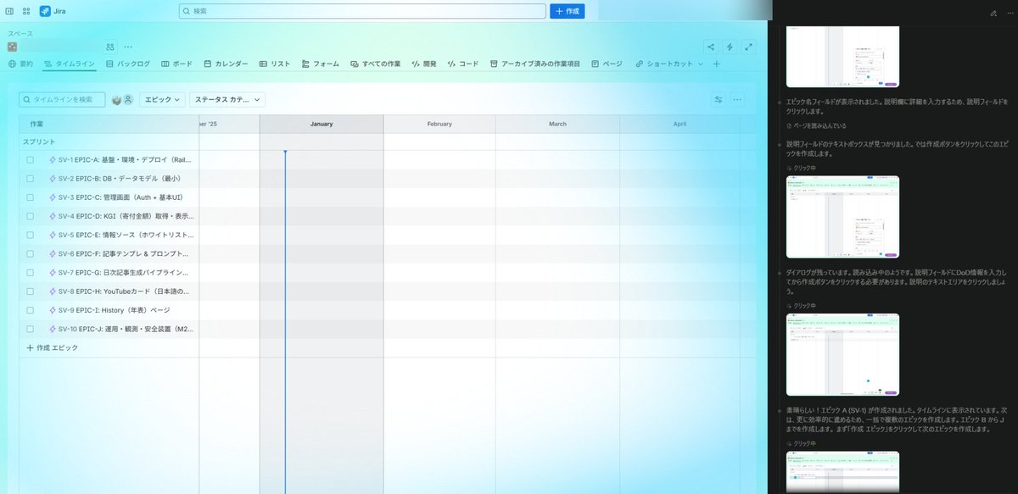
Task: Select checkbox for SV-7 EPIC-G
Action: click(x=30, y=273)
